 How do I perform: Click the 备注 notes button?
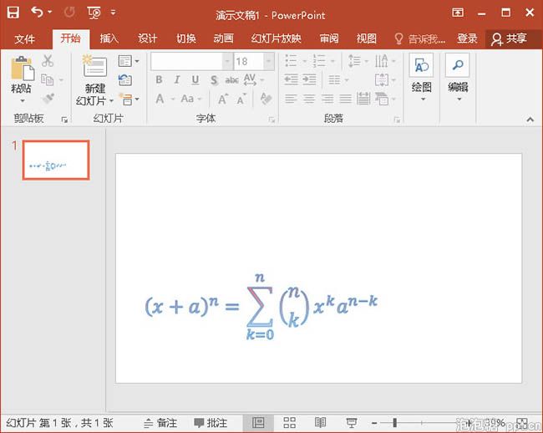[160, 423]
